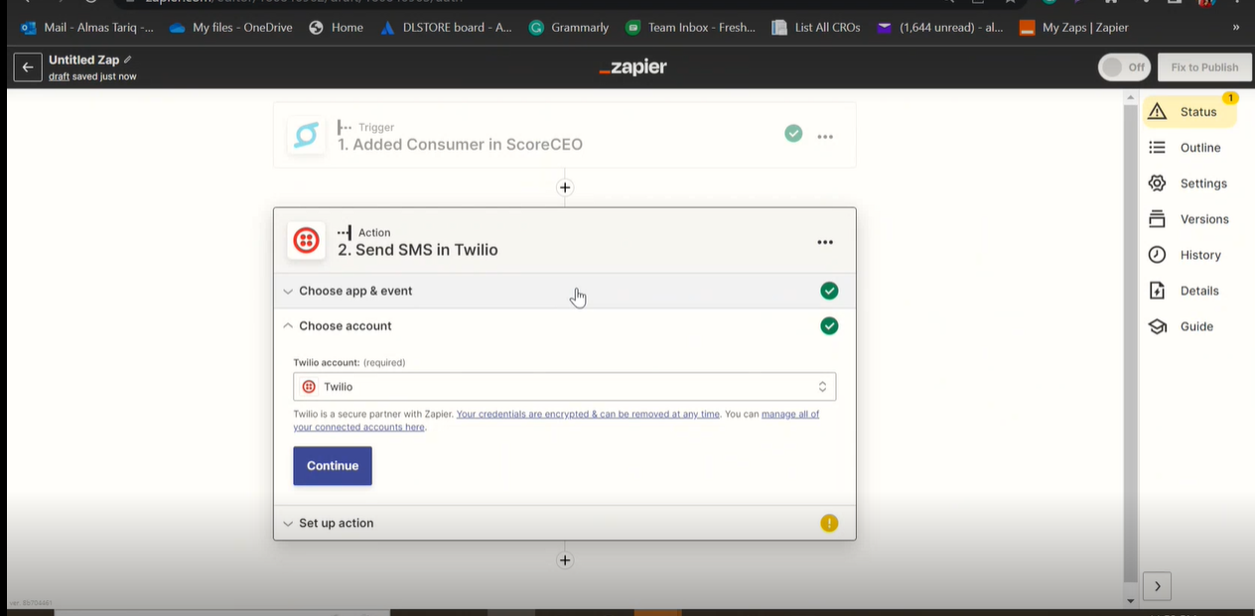The image size is (1255, 616).
Task: Open Outline in the sidebar
Action: [x=1200, y=148]
